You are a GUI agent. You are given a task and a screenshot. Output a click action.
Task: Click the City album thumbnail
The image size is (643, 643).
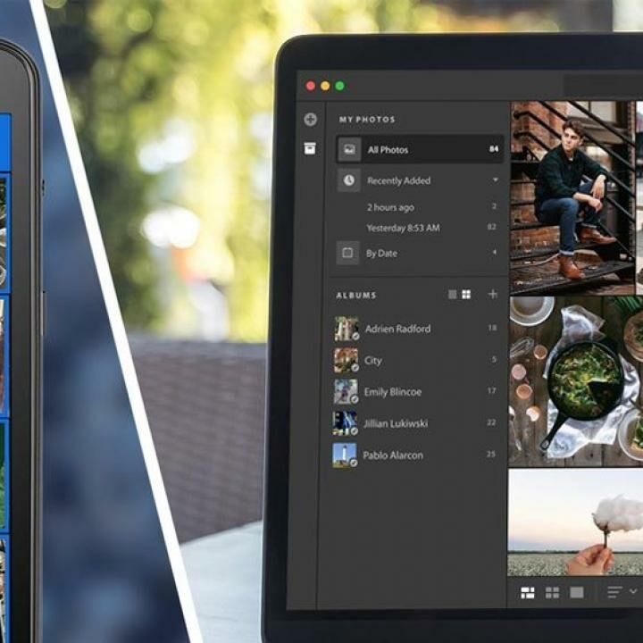click(346, 360)
